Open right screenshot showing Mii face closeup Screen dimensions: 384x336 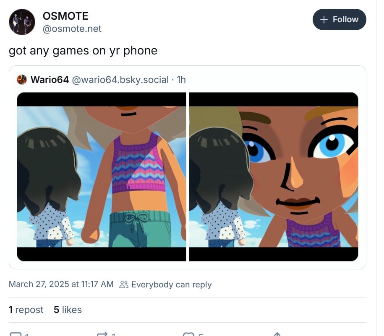point(274,177)
